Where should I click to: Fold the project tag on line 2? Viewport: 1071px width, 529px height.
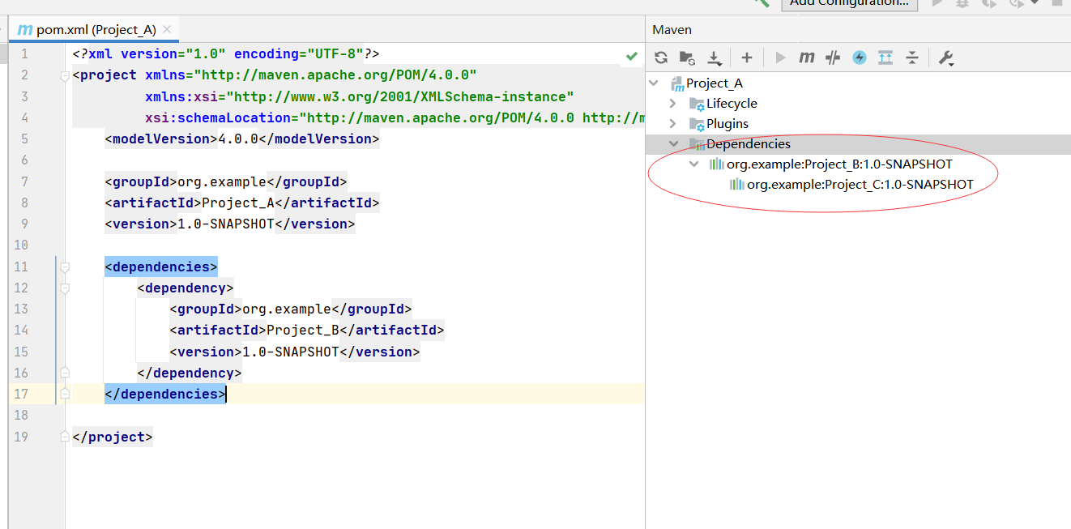click(x=65, y=75)
